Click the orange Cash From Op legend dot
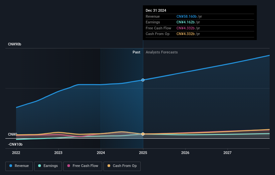Viewport: 275px width, 175px height. click(109, 166)
